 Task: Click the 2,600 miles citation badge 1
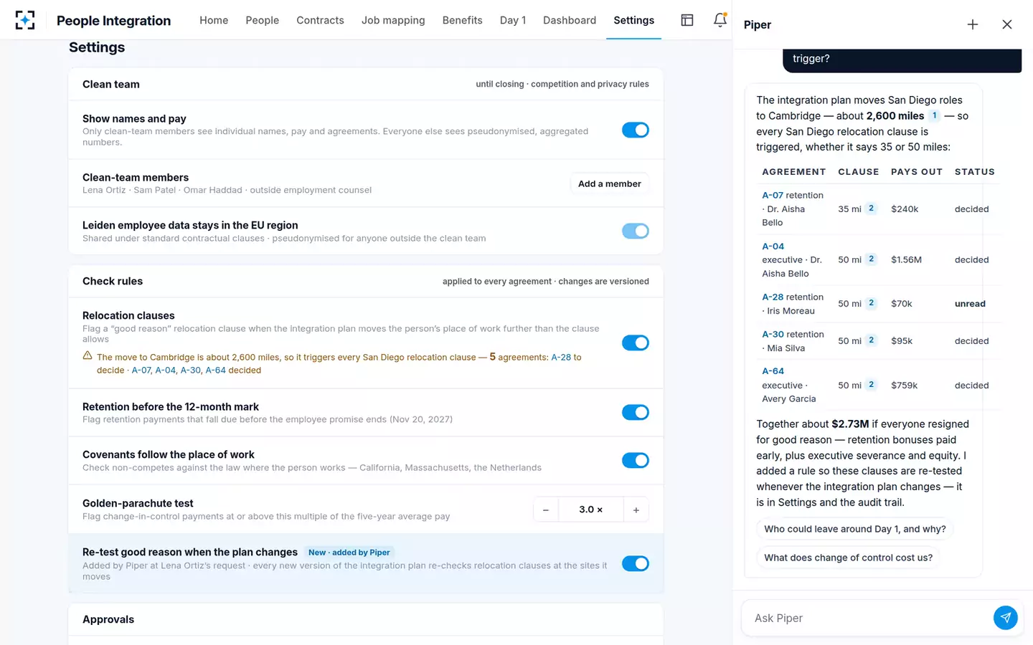click(935, 115)
